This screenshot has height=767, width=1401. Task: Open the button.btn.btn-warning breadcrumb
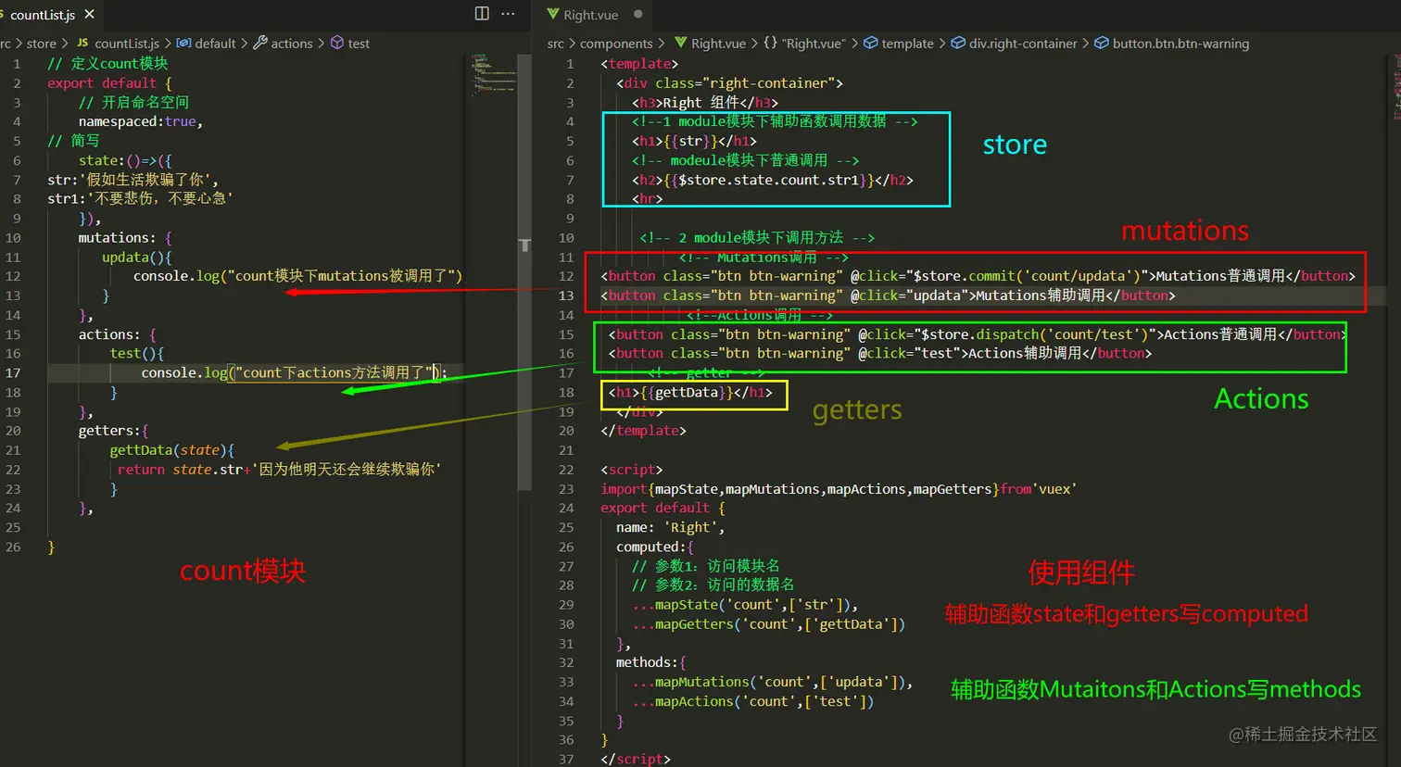pyautogui.click(x=1180, y=44)
